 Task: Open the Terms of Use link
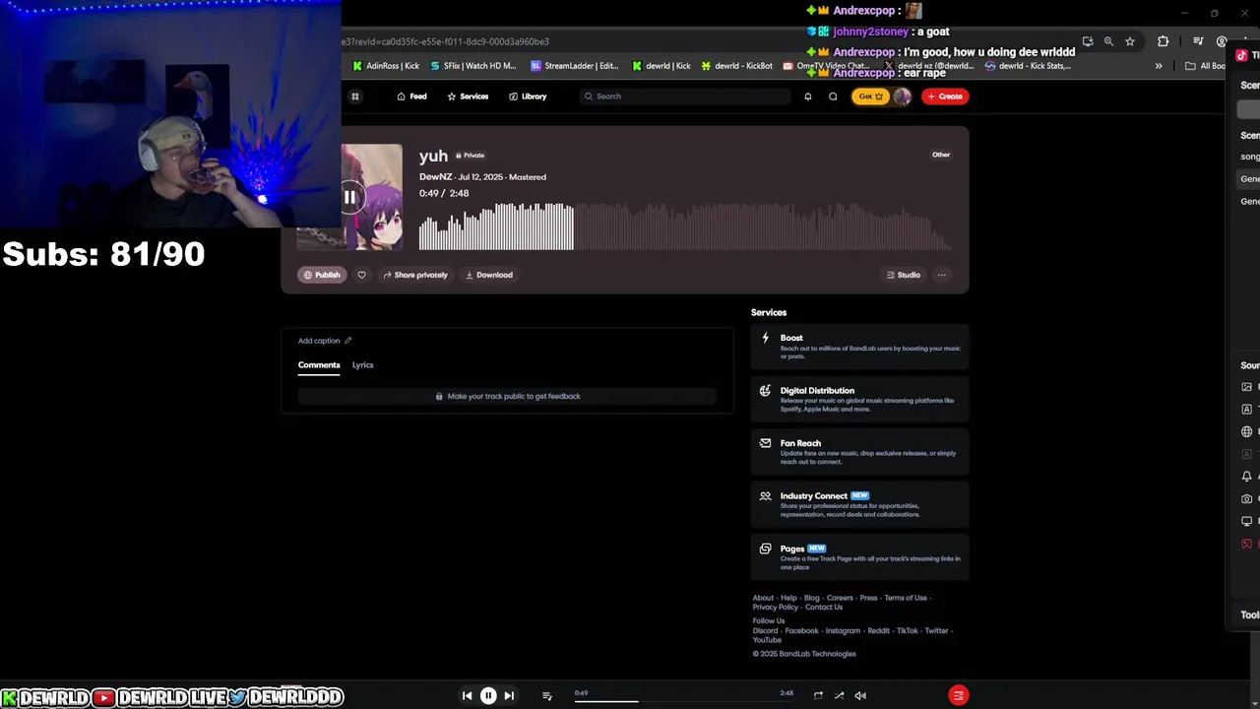point(906,598)
